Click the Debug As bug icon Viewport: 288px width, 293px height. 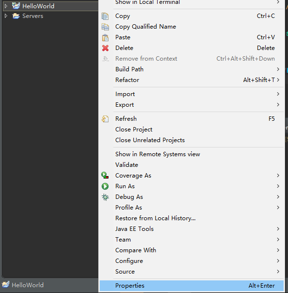click(105, 197)
